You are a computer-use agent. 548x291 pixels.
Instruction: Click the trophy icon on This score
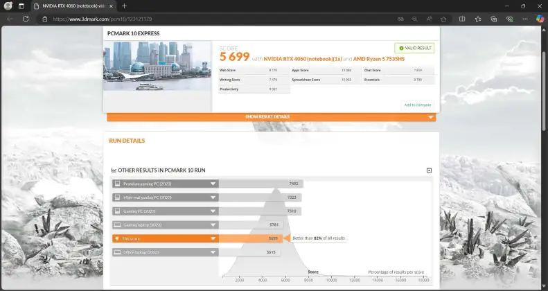pos(118,238)
